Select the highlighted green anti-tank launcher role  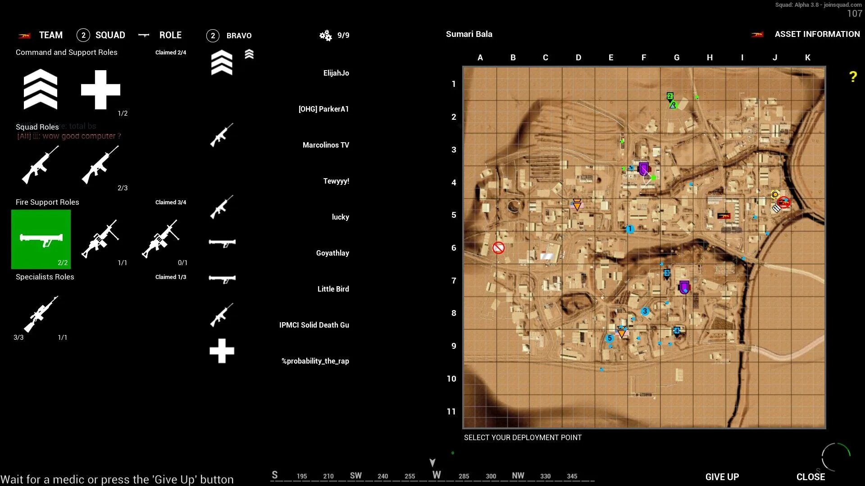click(41, 239)
